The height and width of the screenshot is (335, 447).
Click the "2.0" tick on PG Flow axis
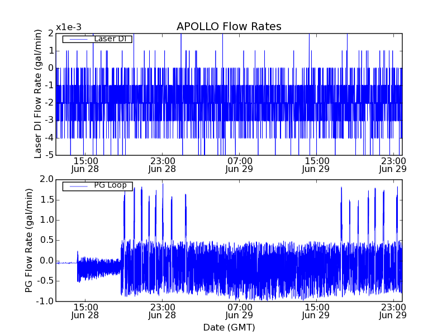pyautogui.click(x=46, y=179)
